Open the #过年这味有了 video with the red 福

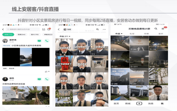[64, 64]
